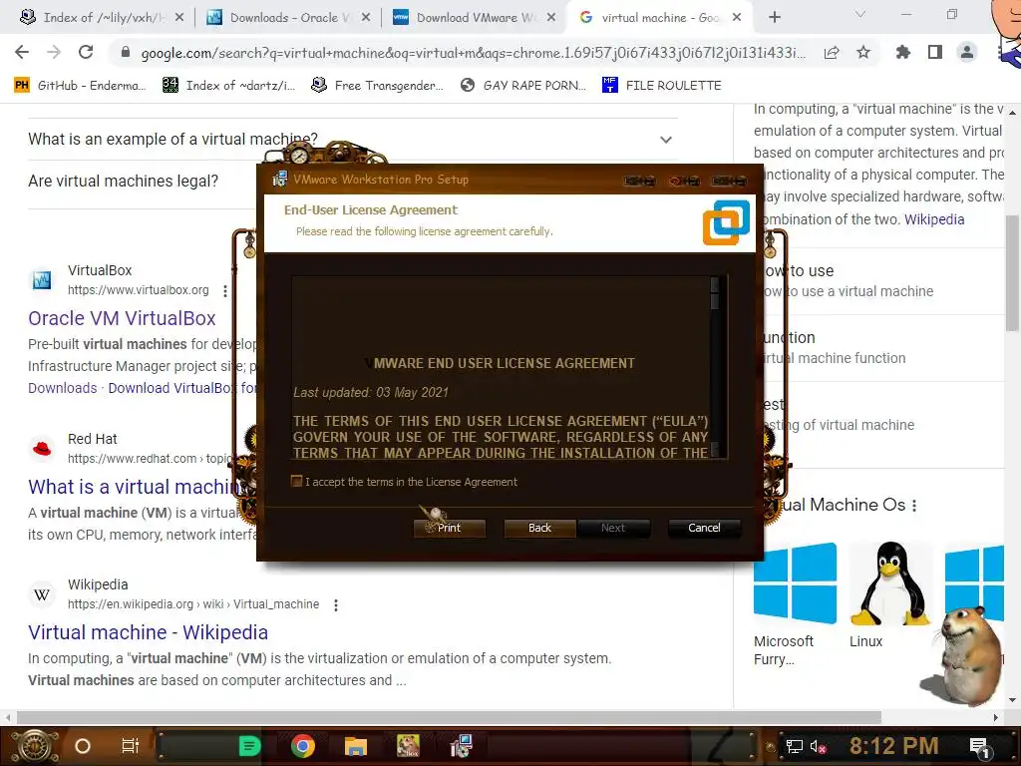Click the Wikipedia result favicon
This screenshot has height=766, width=1021.
[x=42, y=594]
